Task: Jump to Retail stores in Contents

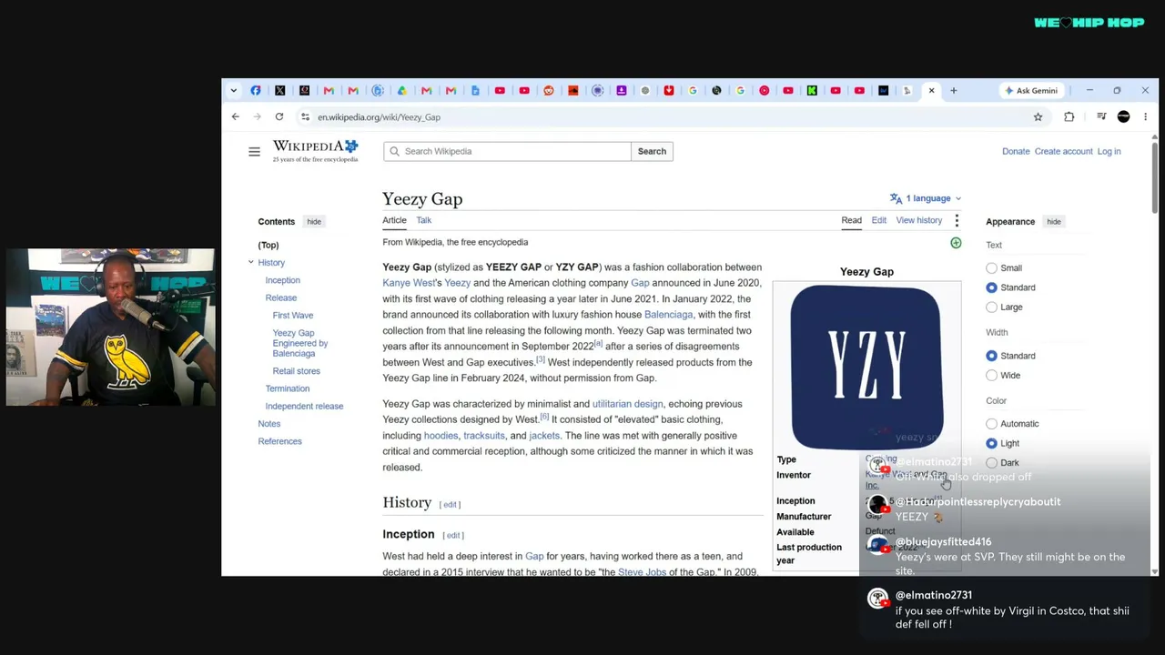Action: (296, 371)
